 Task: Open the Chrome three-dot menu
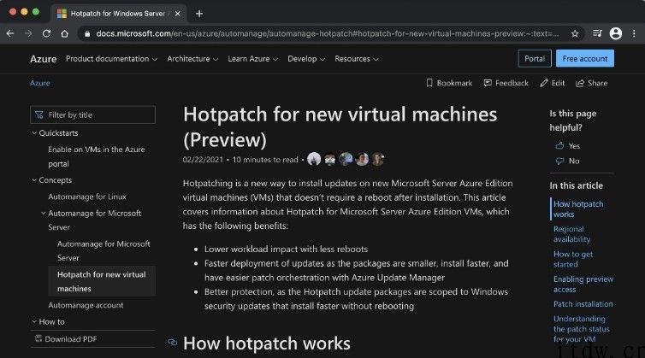point(634,33)
